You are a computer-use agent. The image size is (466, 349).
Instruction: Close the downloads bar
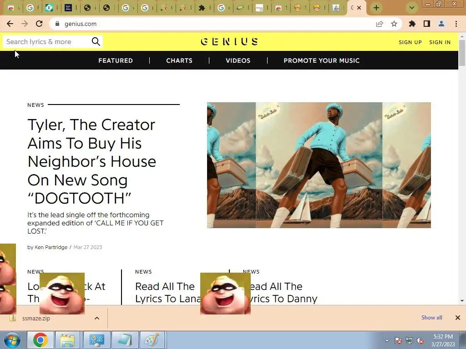click(458, 318)
